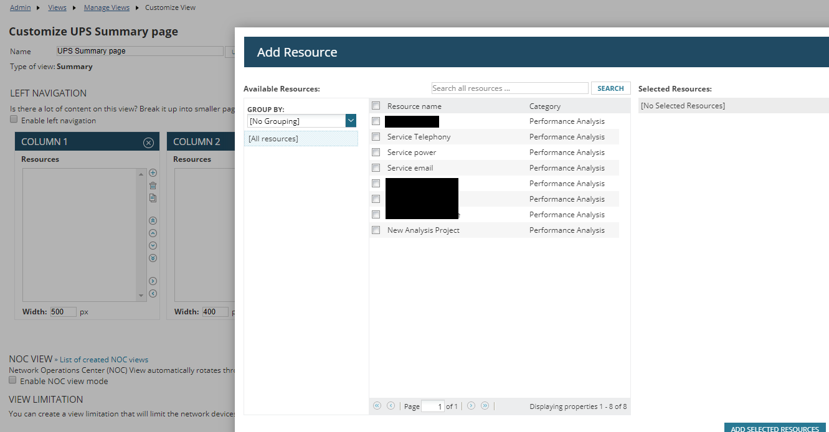The height and width of the screenshot is (432, 829).
Task: Click scroll-down arrow in Column 1 resources list
Action: click(x=141, y=296)
